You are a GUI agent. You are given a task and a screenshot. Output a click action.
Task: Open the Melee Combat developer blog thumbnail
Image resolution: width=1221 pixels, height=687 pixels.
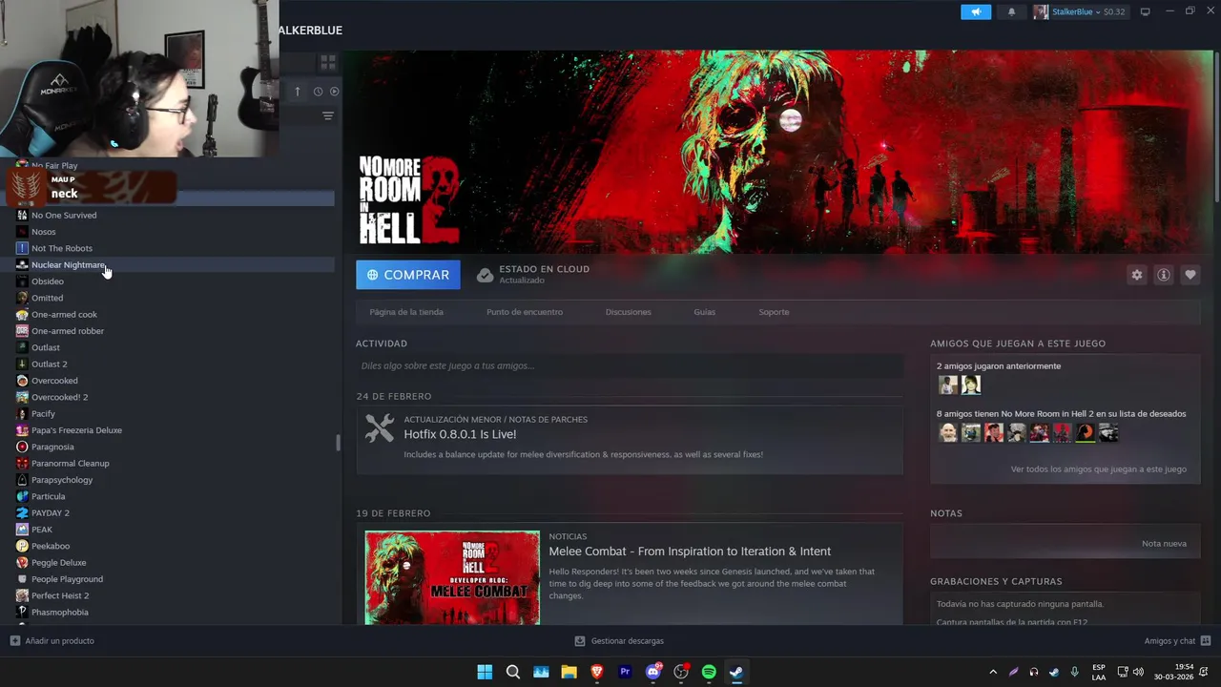point(452,577)
